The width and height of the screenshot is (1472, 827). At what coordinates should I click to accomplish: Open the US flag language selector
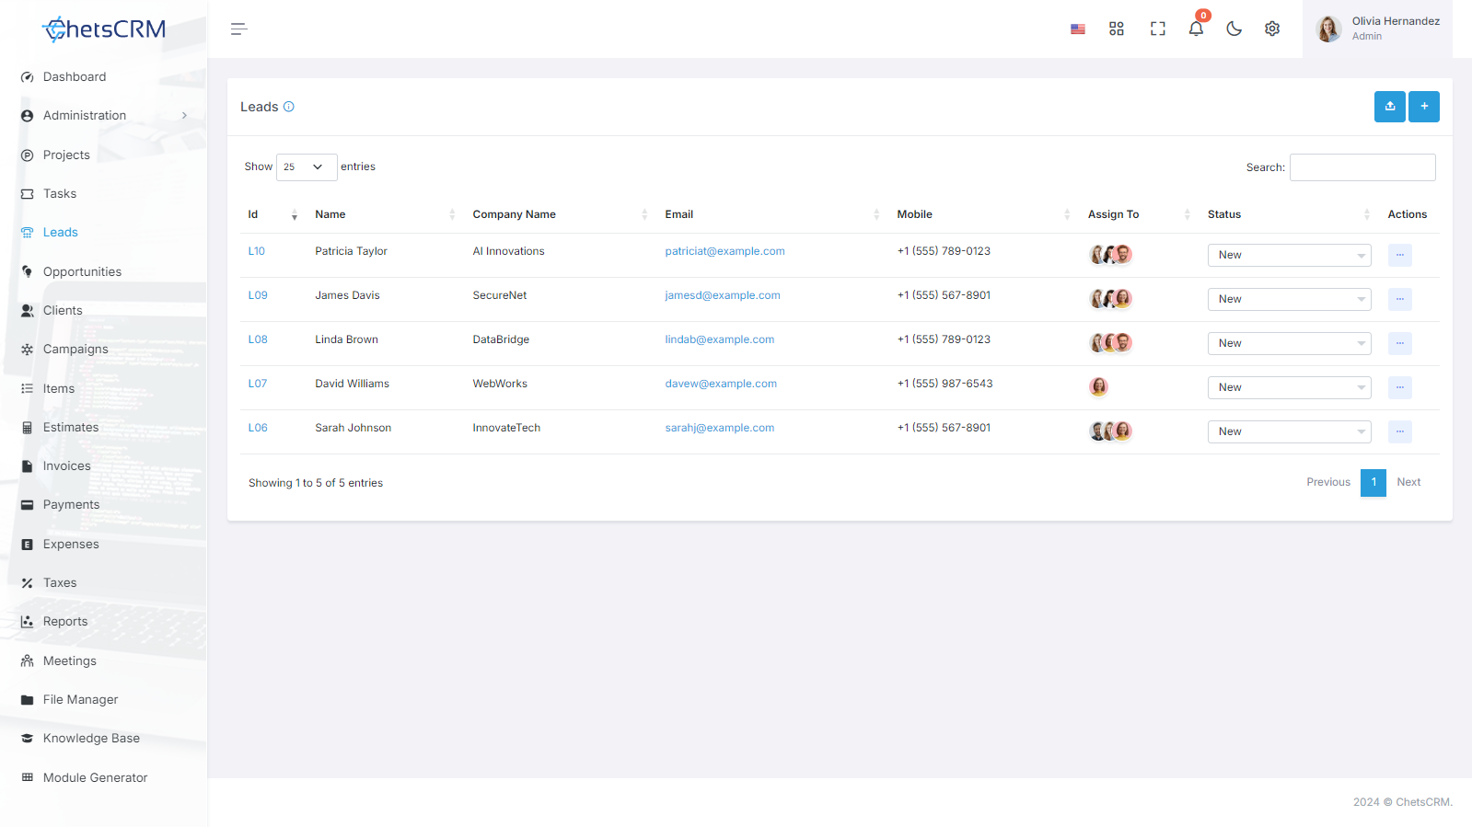pos(1078,29)
